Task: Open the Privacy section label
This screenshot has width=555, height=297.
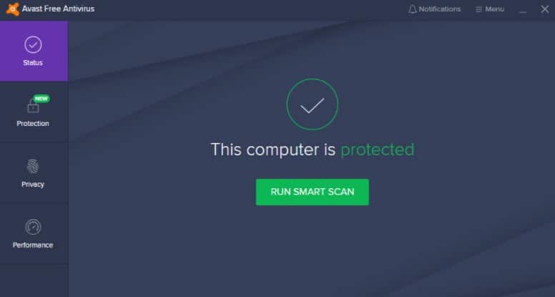Action: 33,185
